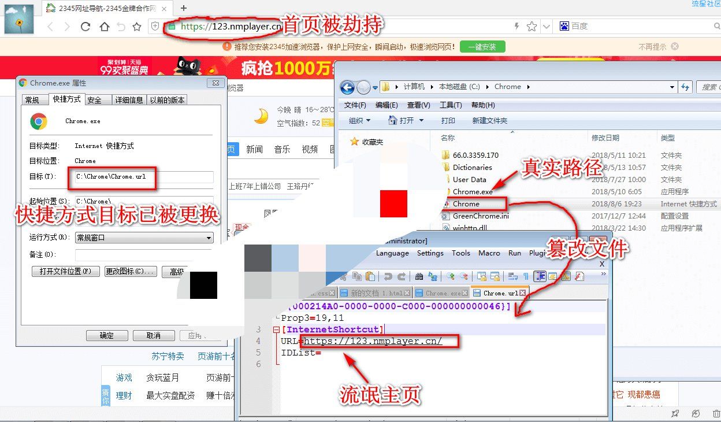This screenshot has height=422, width=721.
Task: Dismiss the 2345 browser recommendation bar
Action: click(674, 47)
